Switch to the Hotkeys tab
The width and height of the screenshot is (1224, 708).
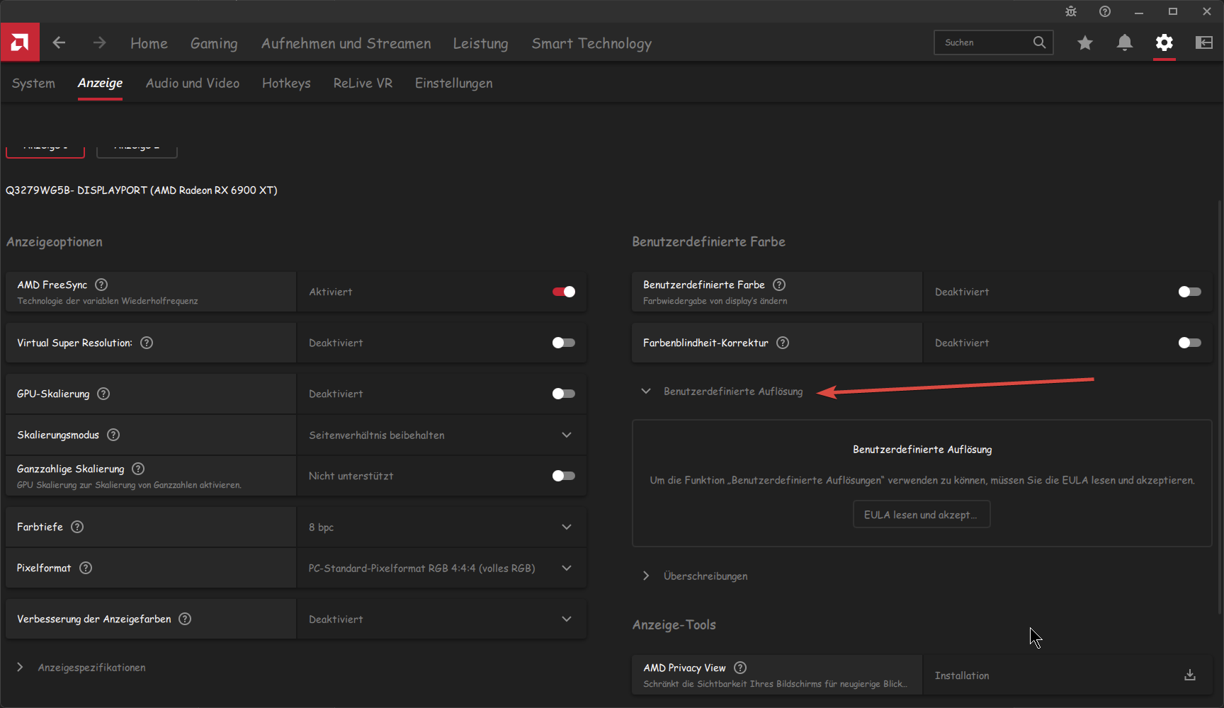click(286, 83)
